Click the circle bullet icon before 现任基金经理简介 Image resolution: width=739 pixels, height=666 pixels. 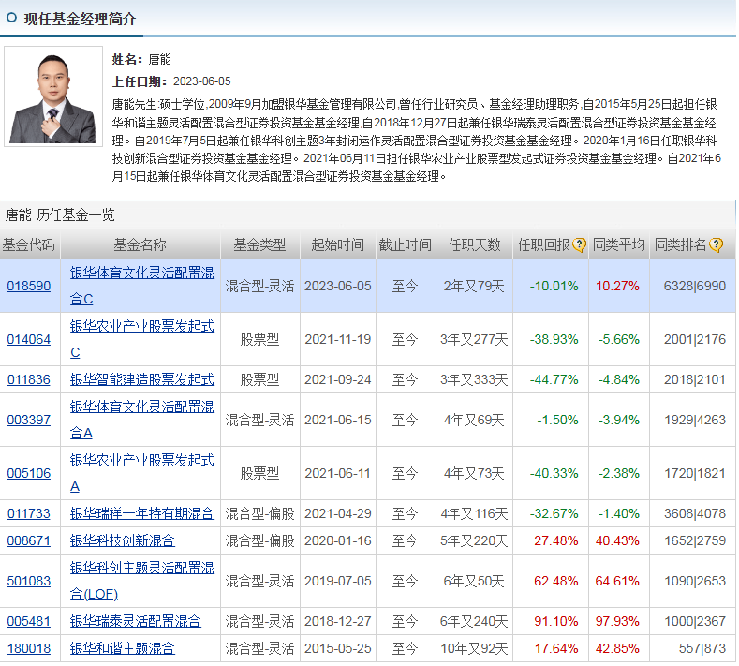(11, 18)
